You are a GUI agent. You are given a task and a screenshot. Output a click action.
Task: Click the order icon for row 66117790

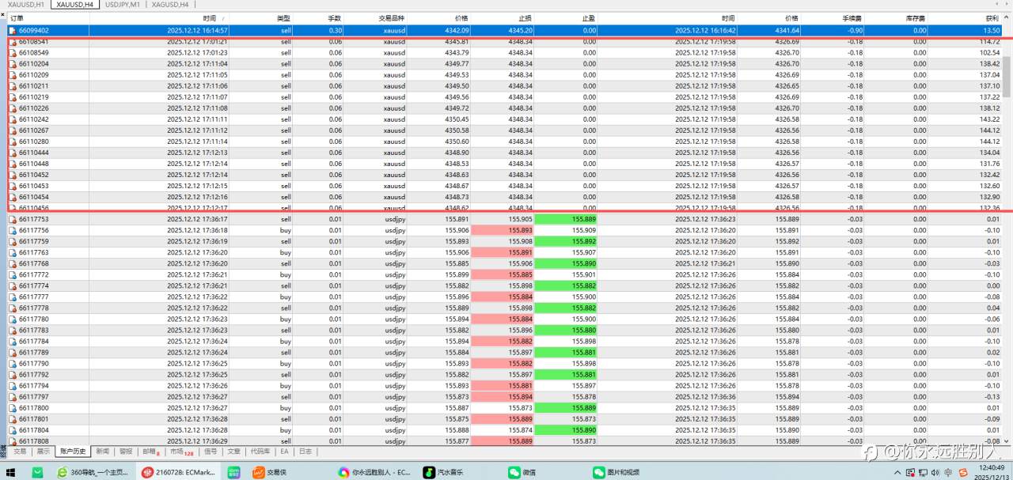point(13,363)
